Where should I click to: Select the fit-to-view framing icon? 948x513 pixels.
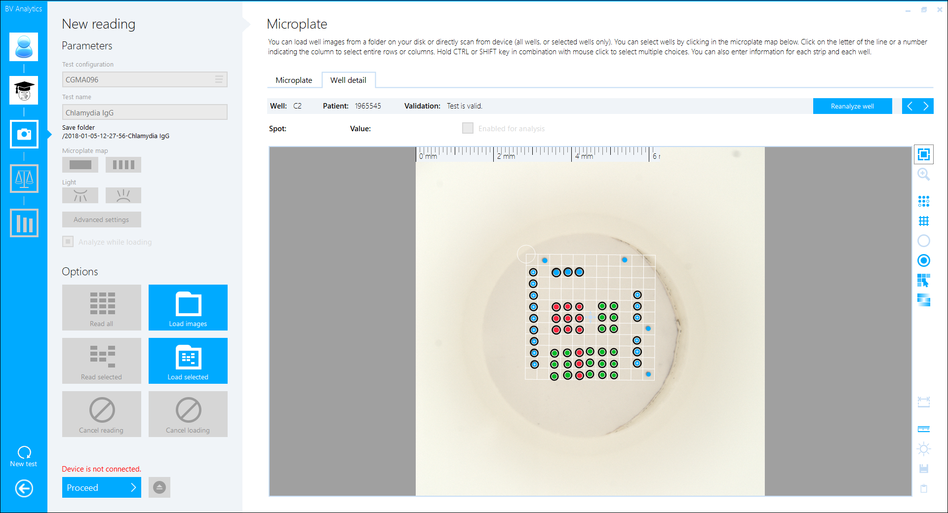(x=924, y=154)
